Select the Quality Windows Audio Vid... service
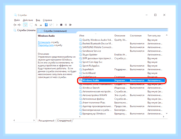 98,40
